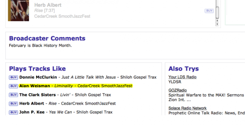Click the Broadcaster Comments heading
The image size is (245, 126).
click(x=47, y=39)
